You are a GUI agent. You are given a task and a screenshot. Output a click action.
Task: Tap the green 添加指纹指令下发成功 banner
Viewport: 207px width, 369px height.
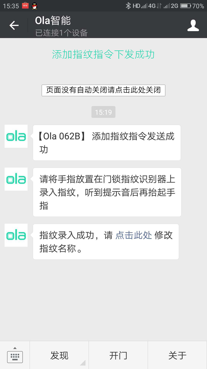point(103,55)
